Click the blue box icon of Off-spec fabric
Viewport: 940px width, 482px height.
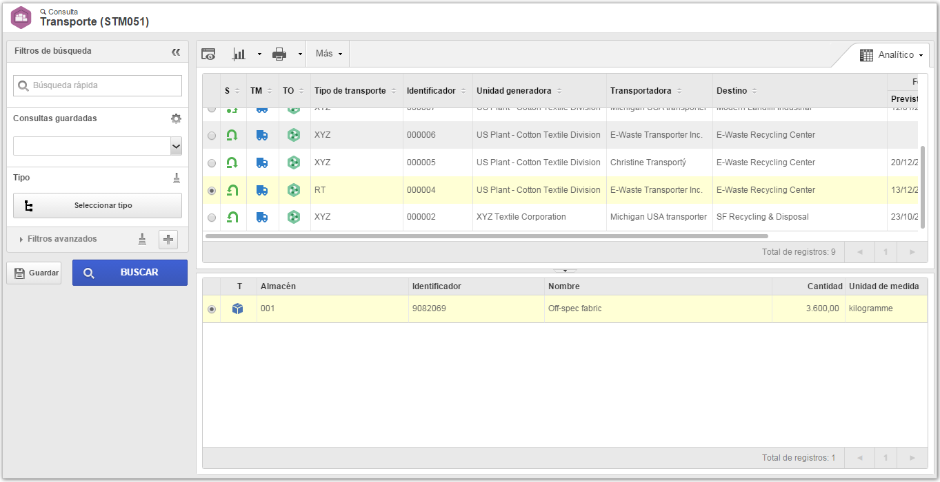pos(238,308)
